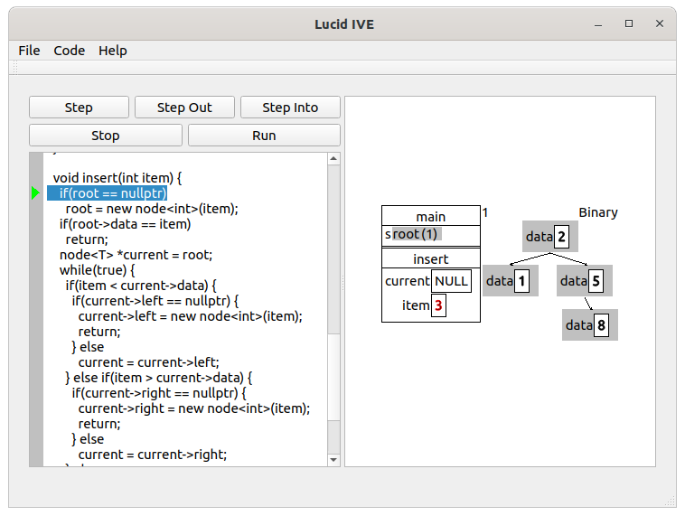
Task: Click the Step Out button
Action: point(184,108)
